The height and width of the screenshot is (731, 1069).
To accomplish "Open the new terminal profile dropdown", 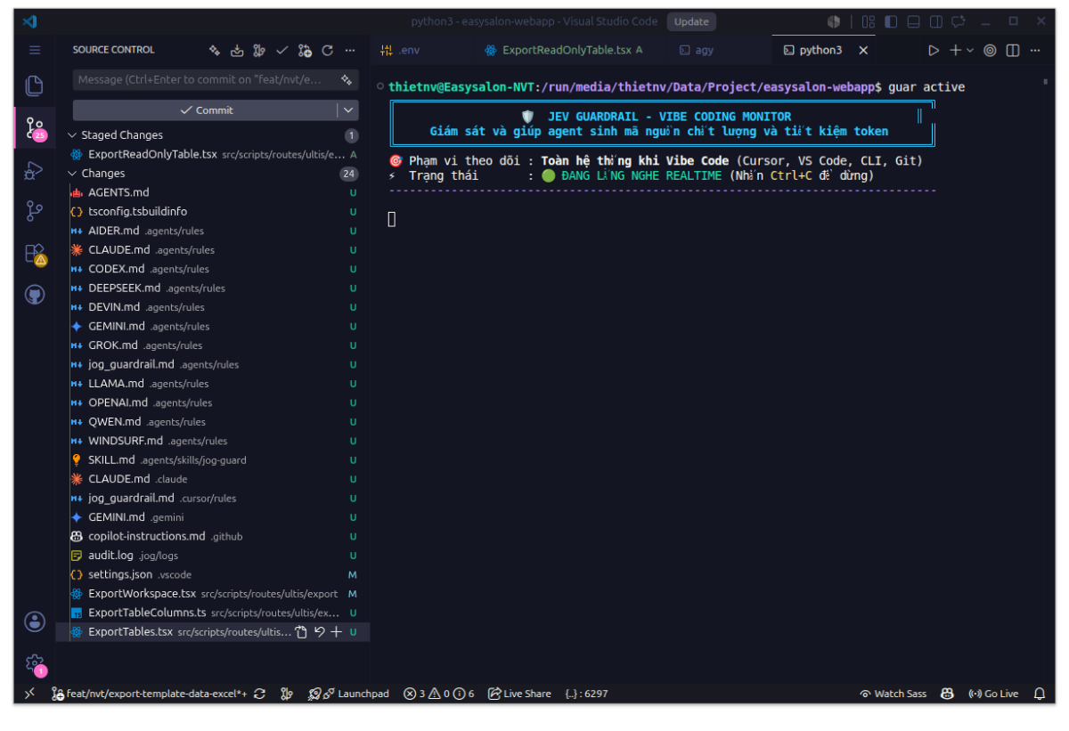I will [970, 50].
